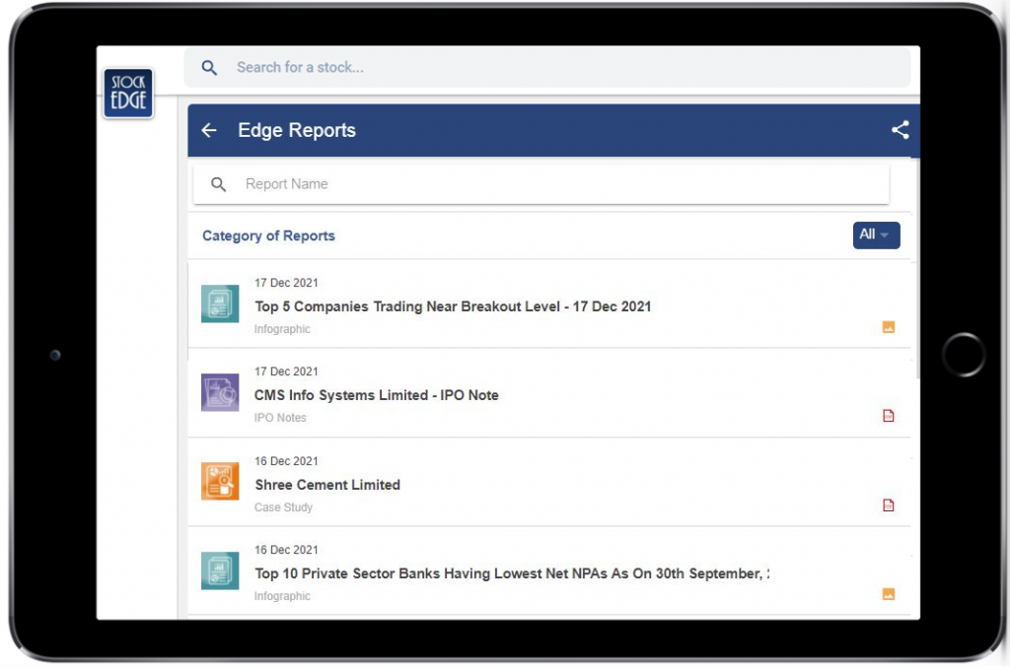
Task: Click the Category of Reports label
Action: point(268,236)
